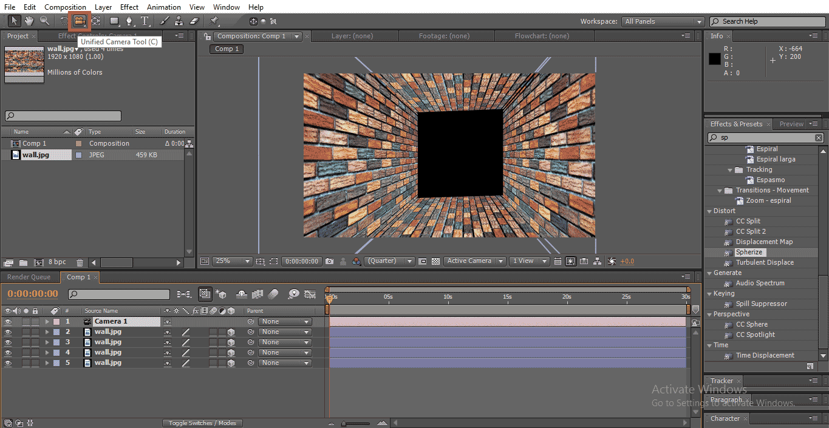Image resolution: width=829 pixels, height=428 pixels.
Task: Open the Animation menu
Action: 163,7
